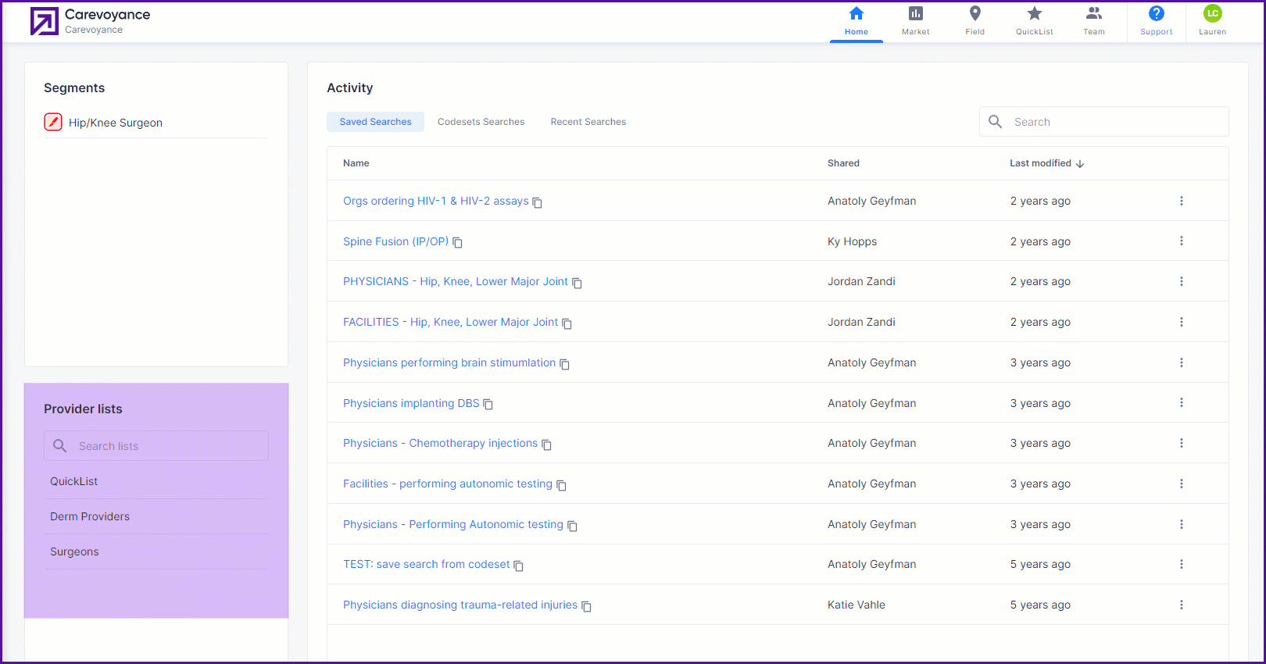Copy icon beside Physicians performing brain stimumlation

565,364
